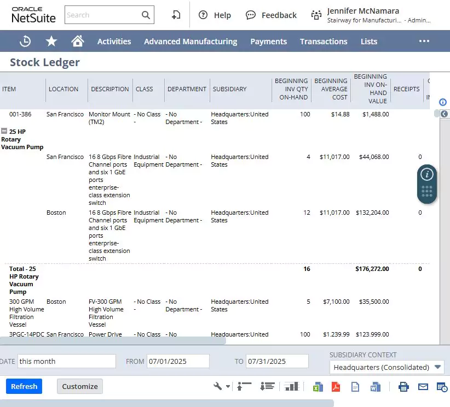The image size is (450, 407).
Task: Open the Subsidiary Context dropdown
Action: (x=387, y=368)
